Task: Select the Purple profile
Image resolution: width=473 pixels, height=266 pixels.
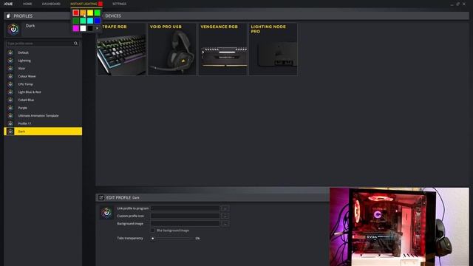Action: coord(43,108)
